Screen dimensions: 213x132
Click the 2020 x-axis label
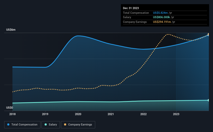point(78,114)
